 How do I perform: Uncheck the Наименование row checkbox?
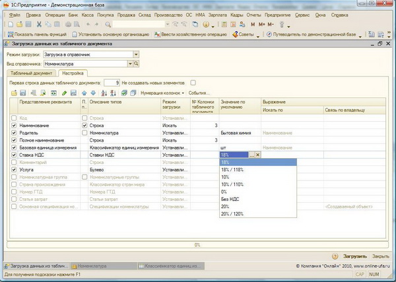coord(14,125)
